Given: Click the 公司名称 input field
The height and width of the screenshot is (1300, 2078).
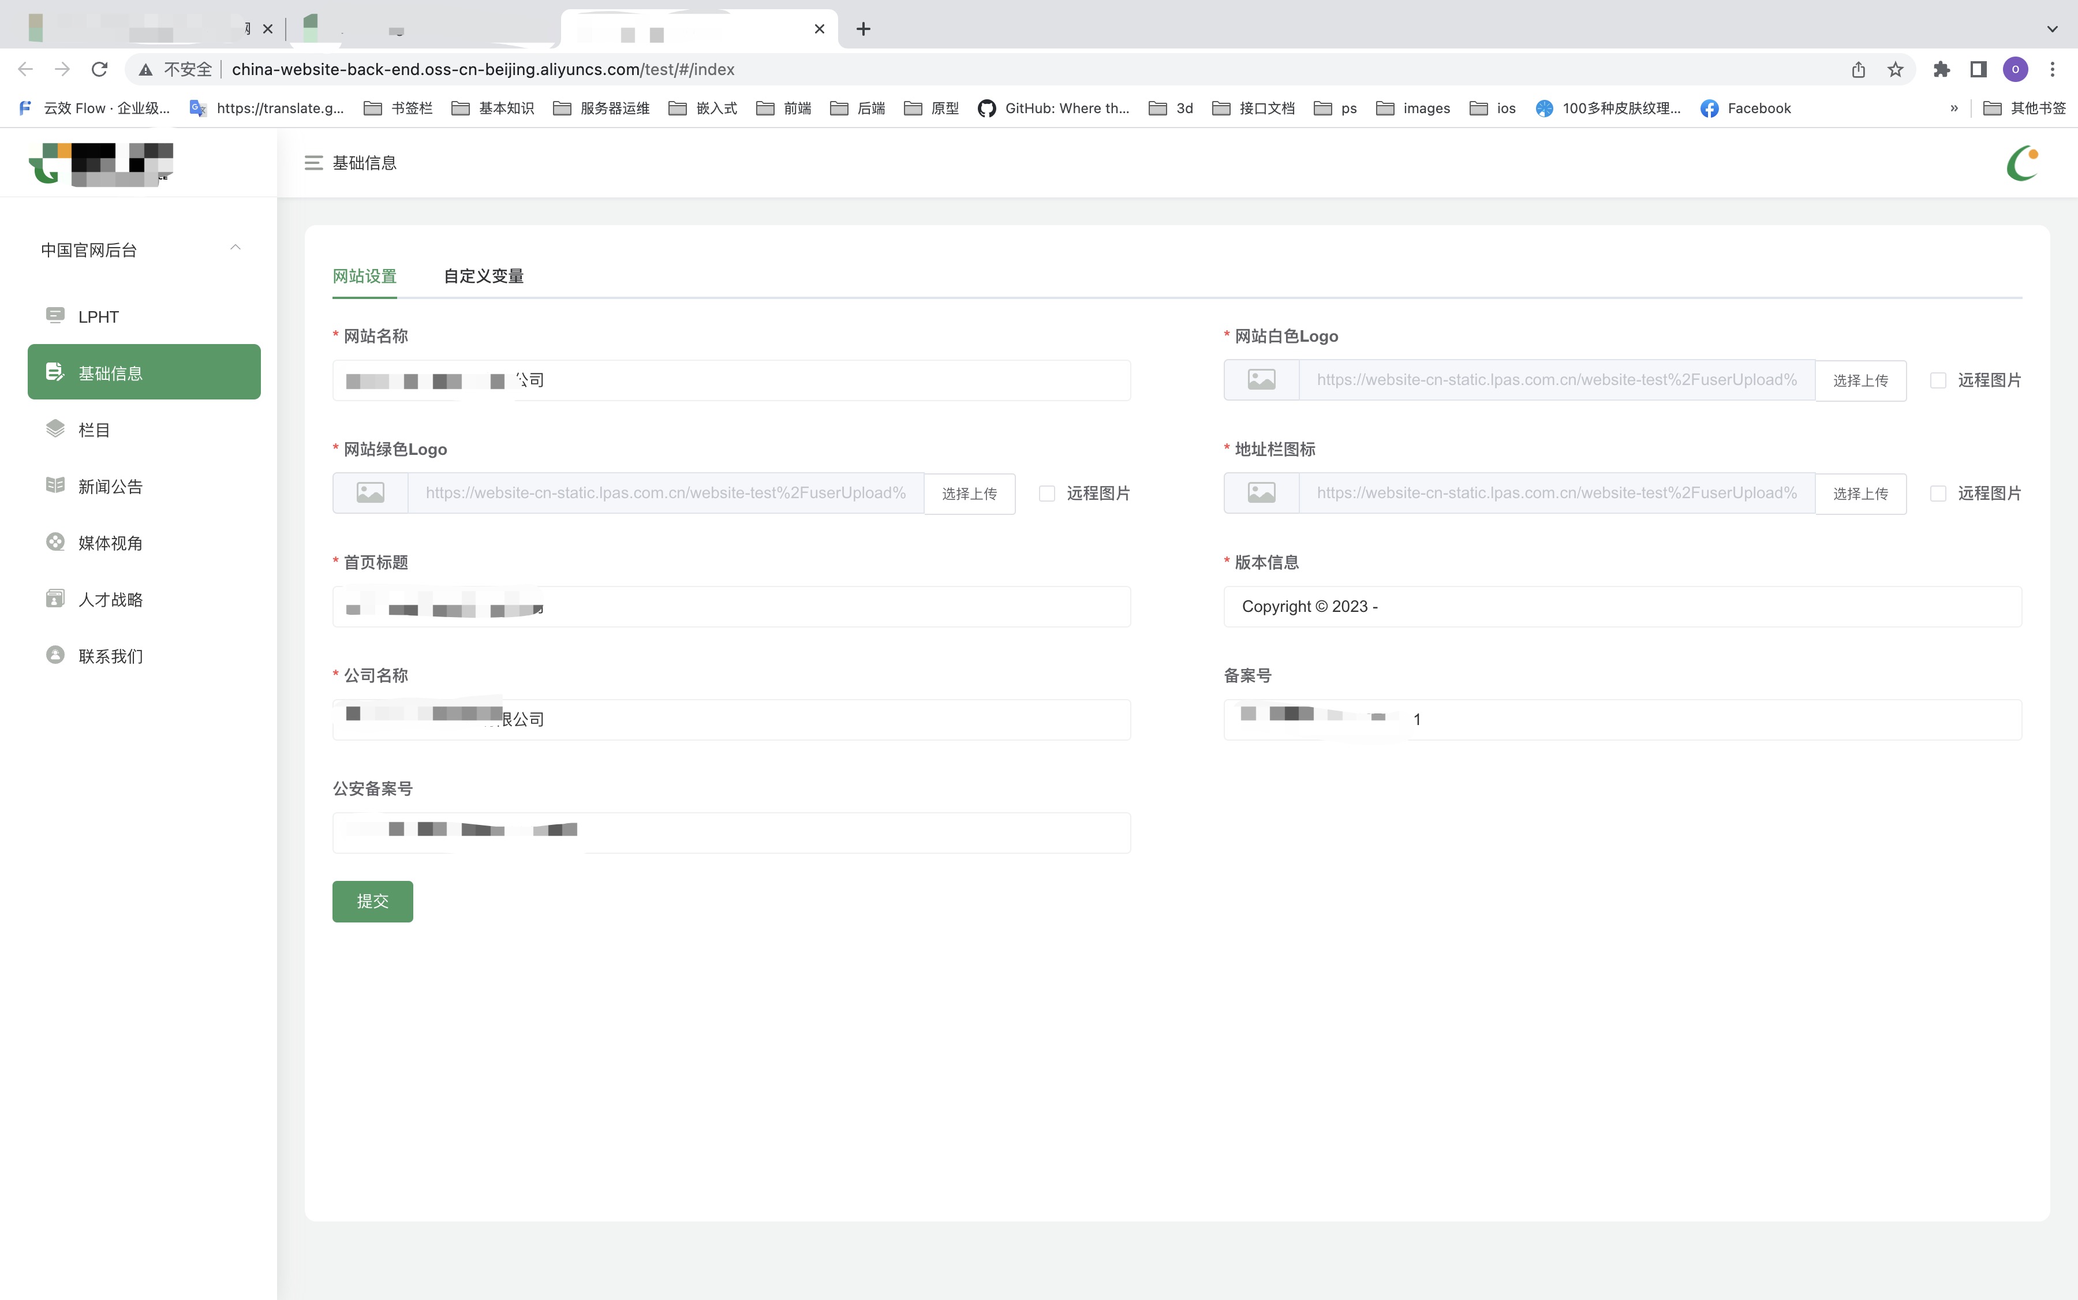Looking at the screenshot, I should pyautogui.click(x=731, y=720).
